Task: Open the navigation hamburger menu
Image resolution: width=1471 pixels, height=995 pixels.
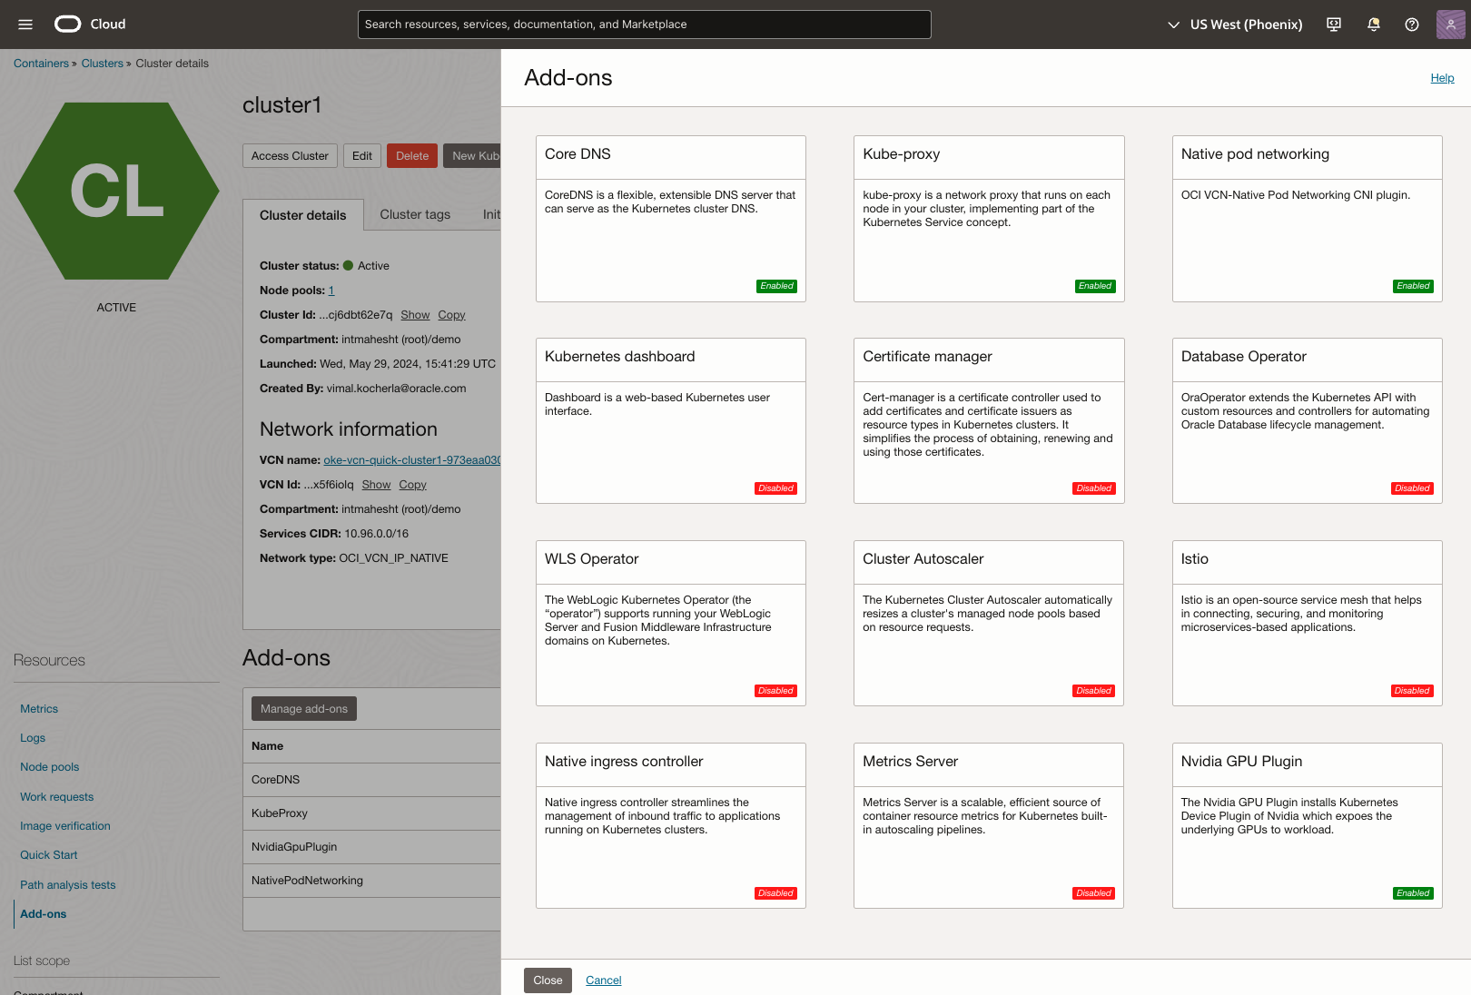Action: (x=25, y=25)
